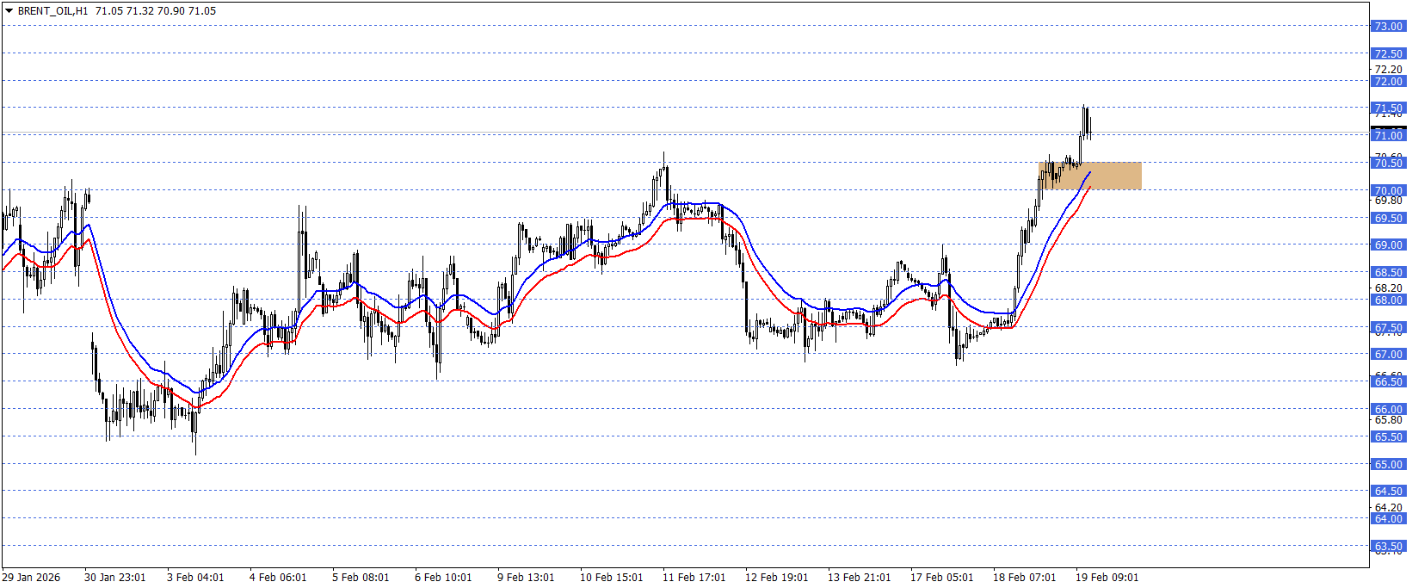
Task: Click the 71.00 price level label
Action: pyautogui.click(x=1388, y=135)
